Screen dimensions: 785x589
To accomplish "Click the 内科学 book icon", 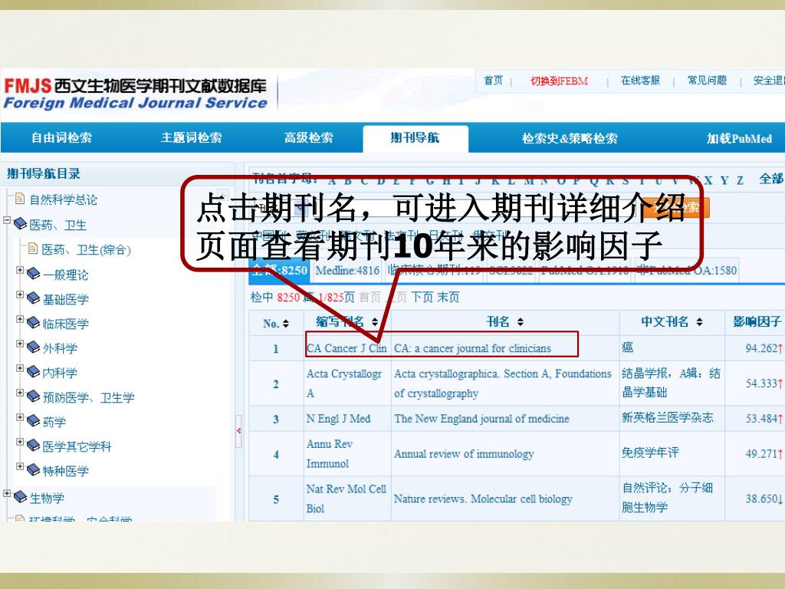I will (33, 372).
